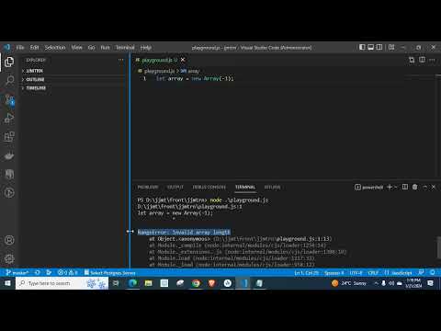Select the powershell terminal label
The width and height of the screenshot is (441, 331).
coord(369,187)
